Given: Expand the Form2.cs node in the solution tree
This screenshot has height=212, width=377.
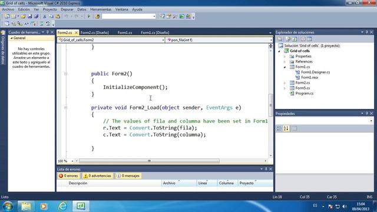Looking at the screenshot, I should click(x=285, y=83).
